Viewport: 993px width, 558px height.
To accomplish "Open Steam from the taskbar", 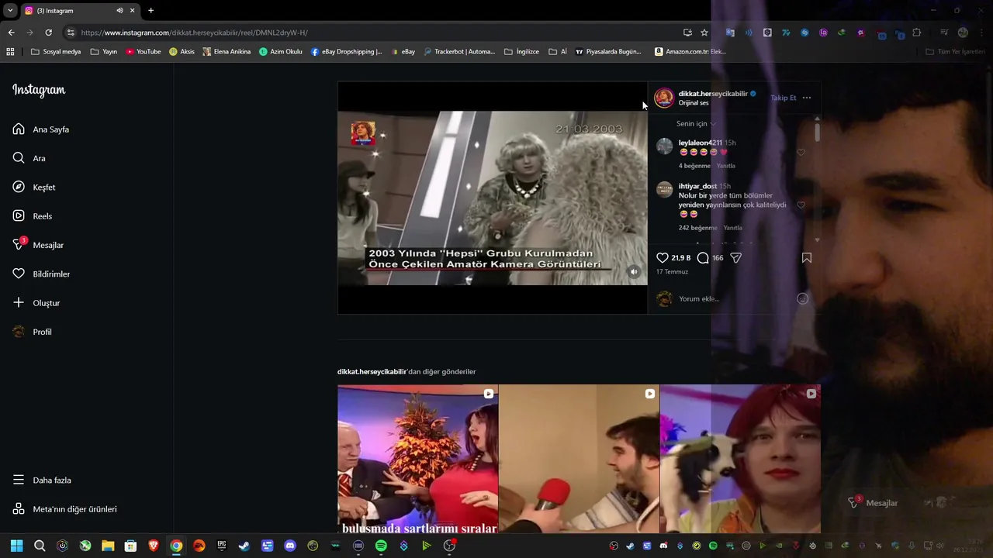I will 244,546.
